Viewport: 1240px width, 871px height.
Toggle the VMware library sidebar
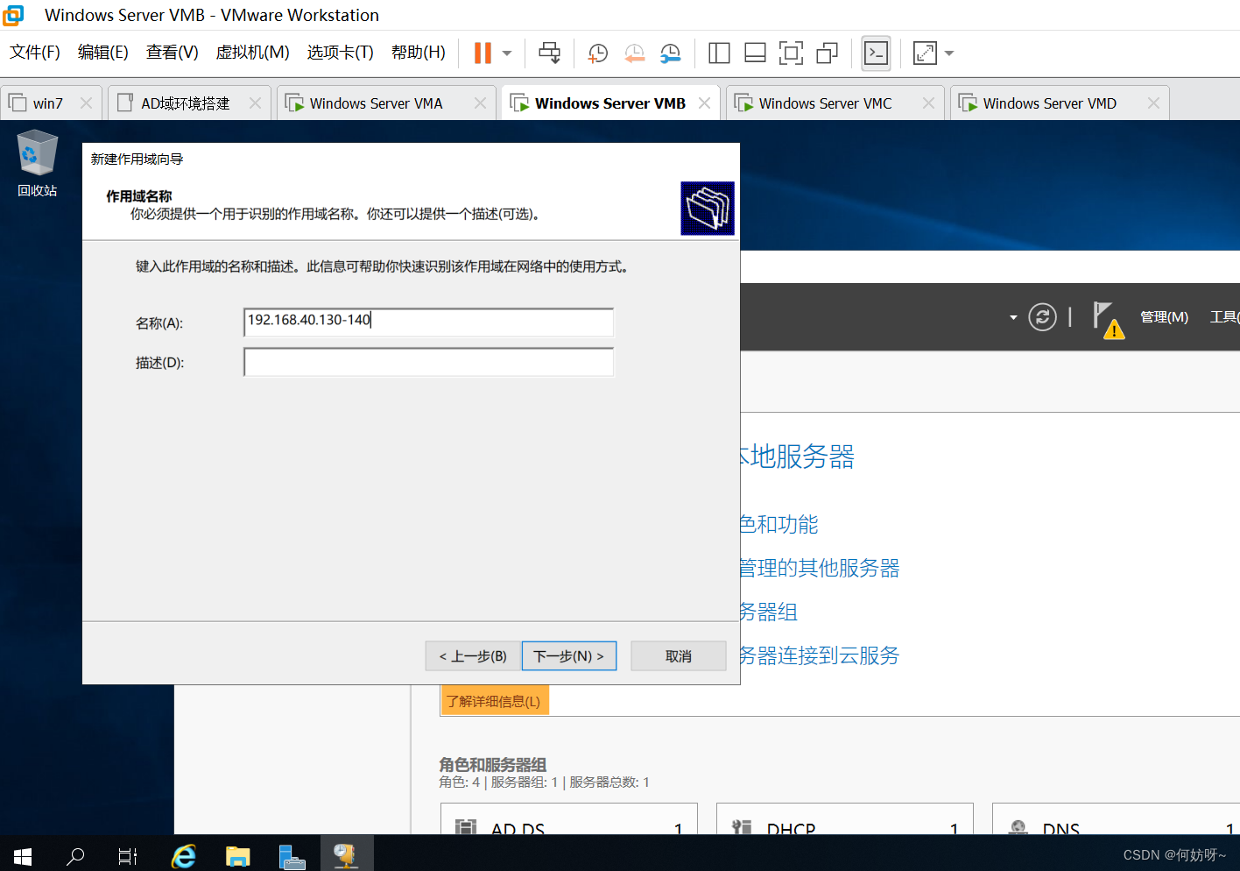pos(719,53)
